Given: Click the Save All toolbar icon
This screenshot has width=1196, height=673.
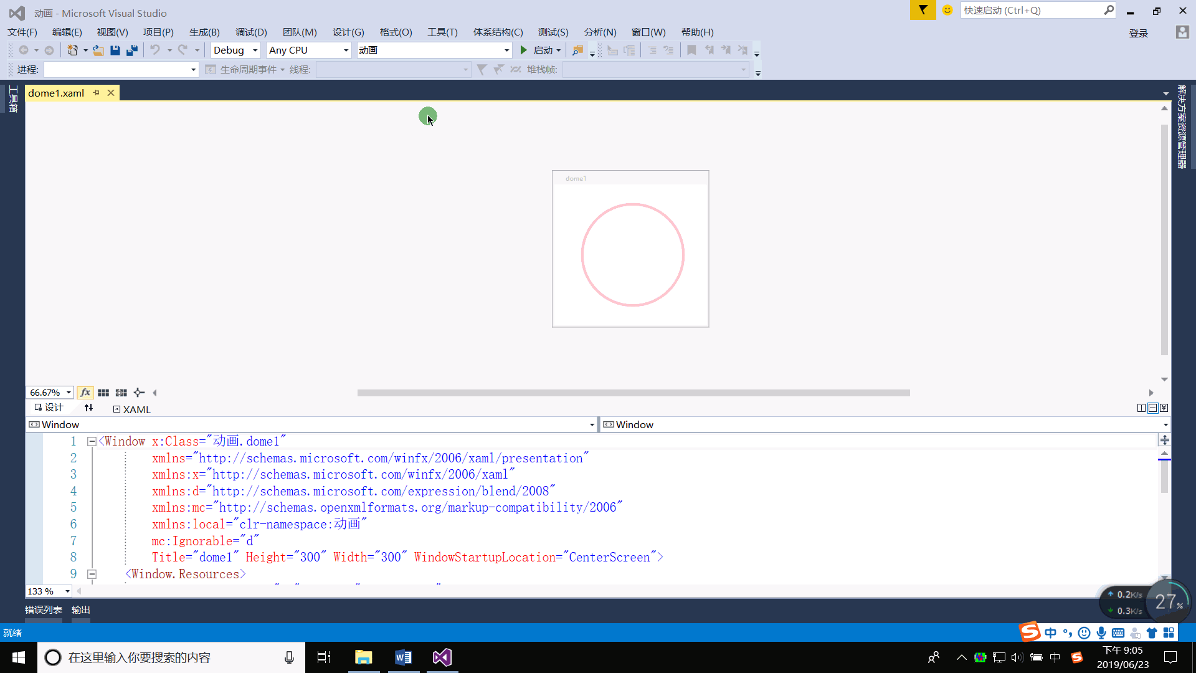Looking at the screenshot, I should (131, 50).
